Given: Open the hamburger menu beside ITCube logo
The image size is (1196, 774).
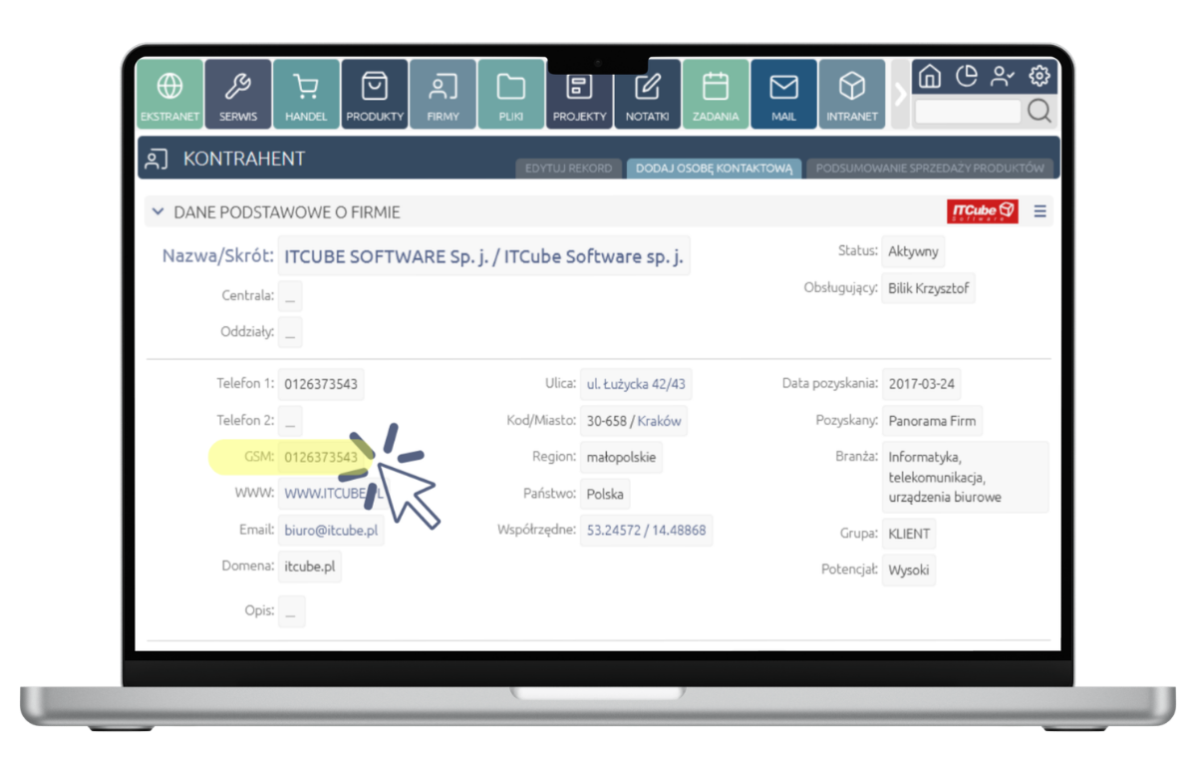Looking at the screenshot, I should coord(1040,211).
